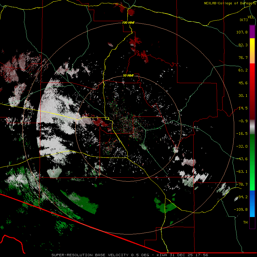Click the blue segment of the color bar
The image size is (257, 257).
click(x=252, y=204)
